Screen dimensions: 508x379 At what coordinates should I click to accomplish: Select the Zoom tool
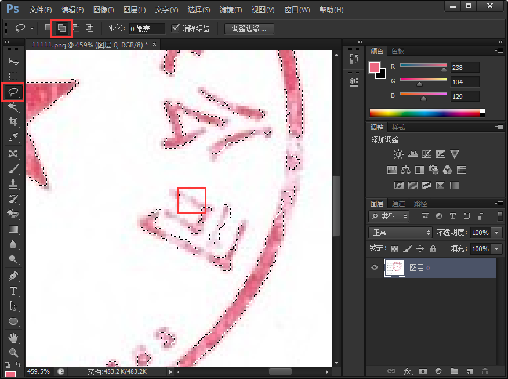(x=13, y=352)
